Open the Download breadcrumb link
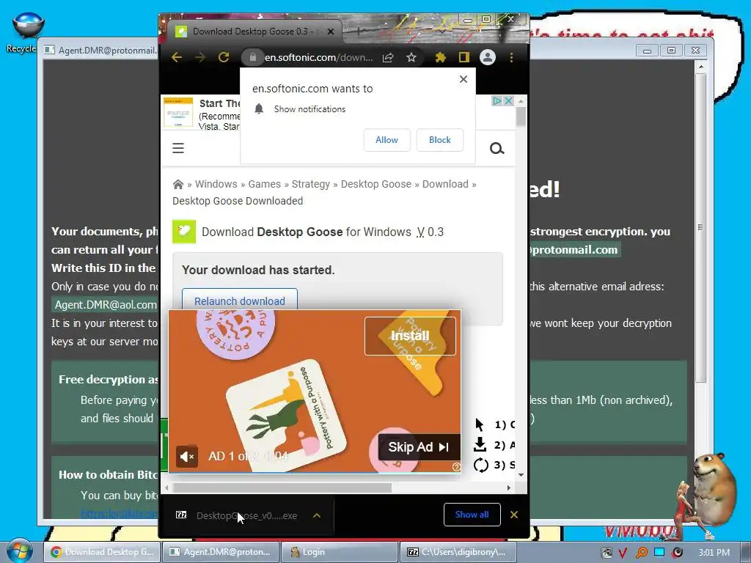 click(445, 184)
